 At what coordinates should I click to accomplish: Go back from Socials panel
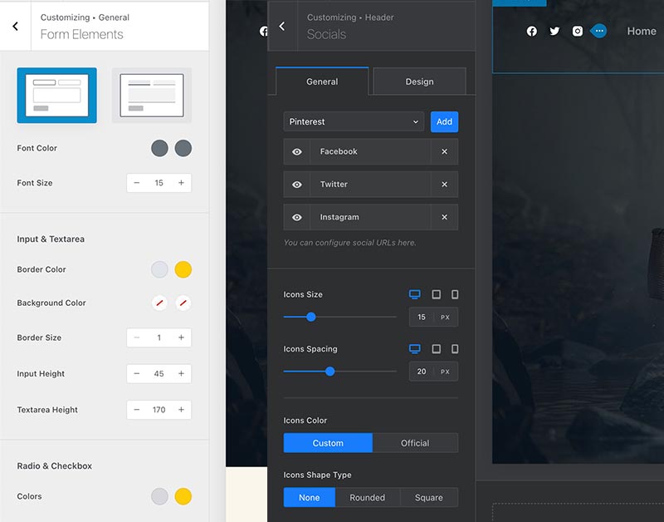[282, 27]
